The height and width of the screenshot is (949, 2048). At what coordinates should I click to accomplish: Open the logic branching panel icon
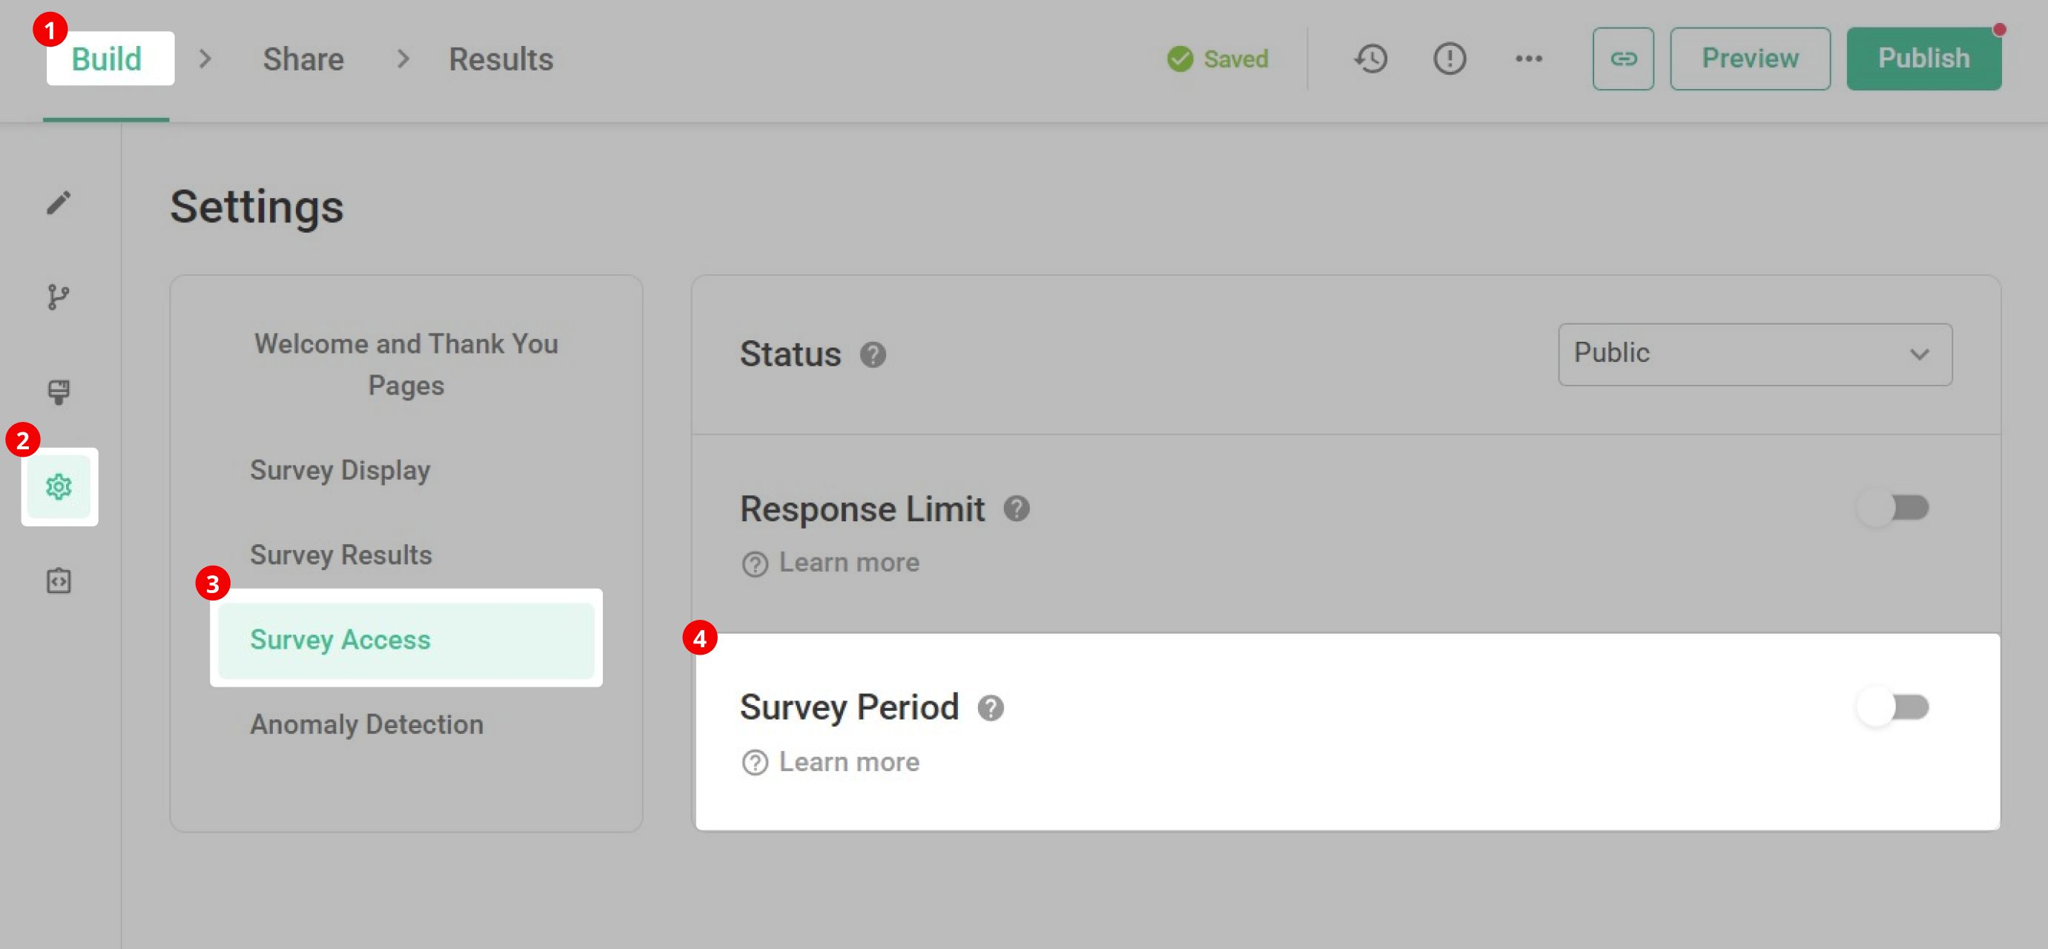tap(59, 297)
